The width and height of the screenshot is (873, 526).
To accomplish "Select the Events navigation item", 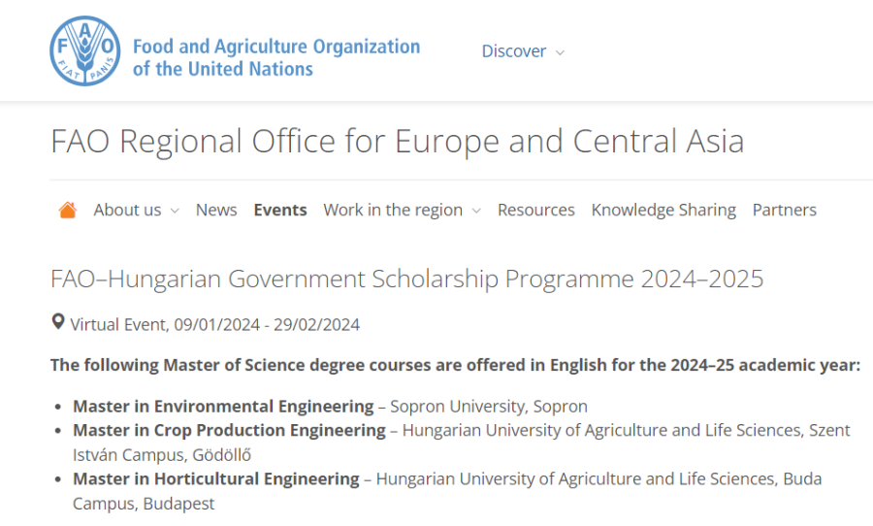I will tap(280, 210).
